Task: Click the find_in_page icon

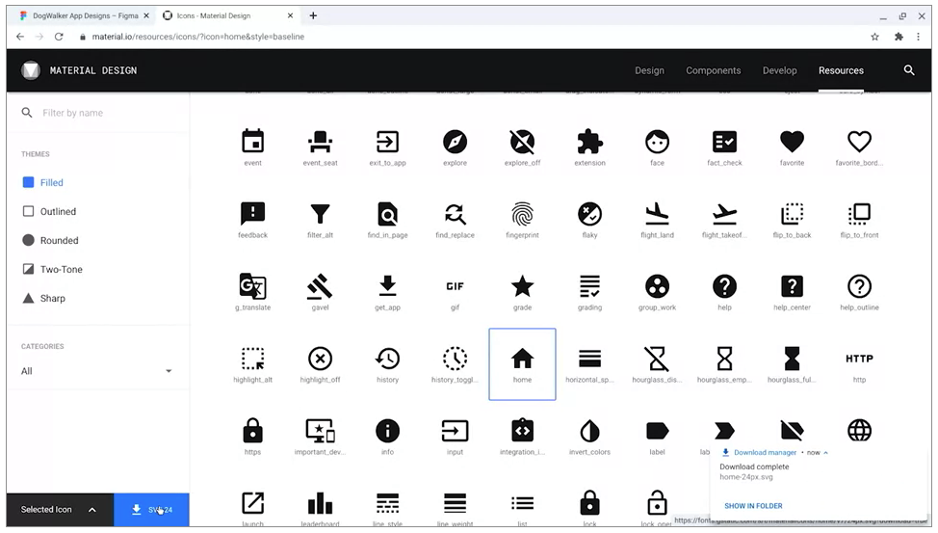Action: coord(388,214)
